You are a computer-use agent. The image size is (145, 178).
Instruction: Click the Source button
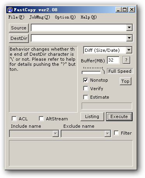pos(19,28)
